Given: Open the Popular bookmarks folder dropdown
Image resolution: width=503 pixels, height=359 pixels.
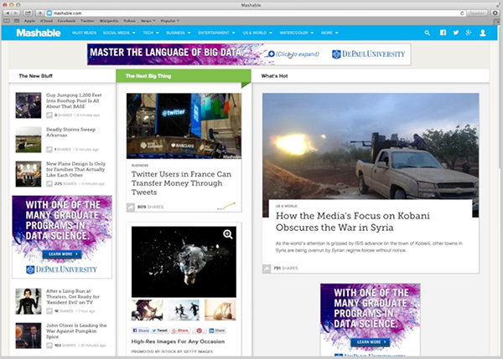Looking at the screenshot, I should (x=170, y=21).
